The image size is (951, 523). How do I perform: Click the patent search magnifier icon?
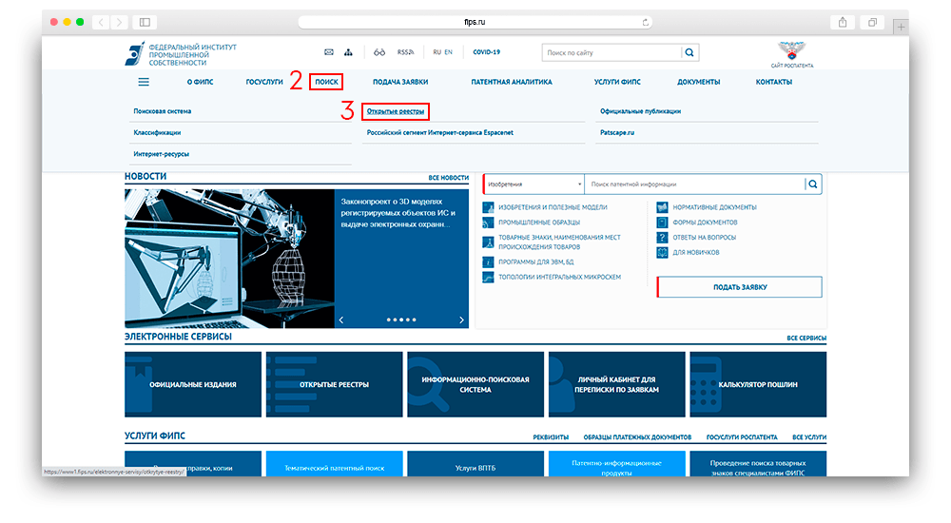(x=813, y=184)
